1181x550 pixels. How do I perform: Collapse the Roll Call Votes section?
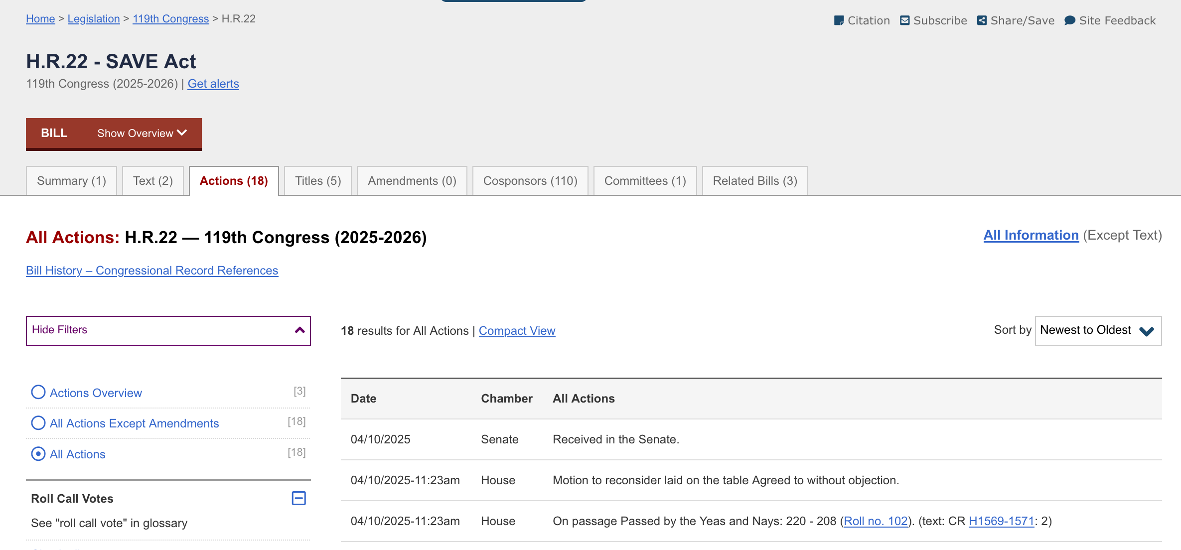(x=298, y=498)
